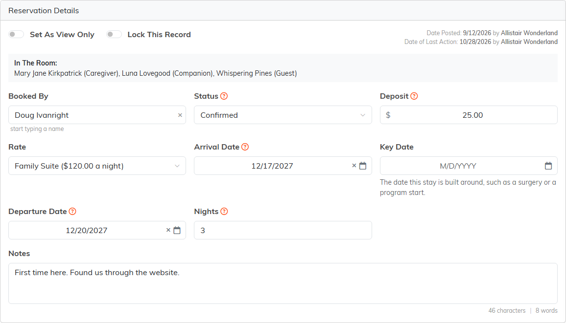Clear the Arrival Date value
The height and width of the screenshot is (323, 566).
coord(354,166)
